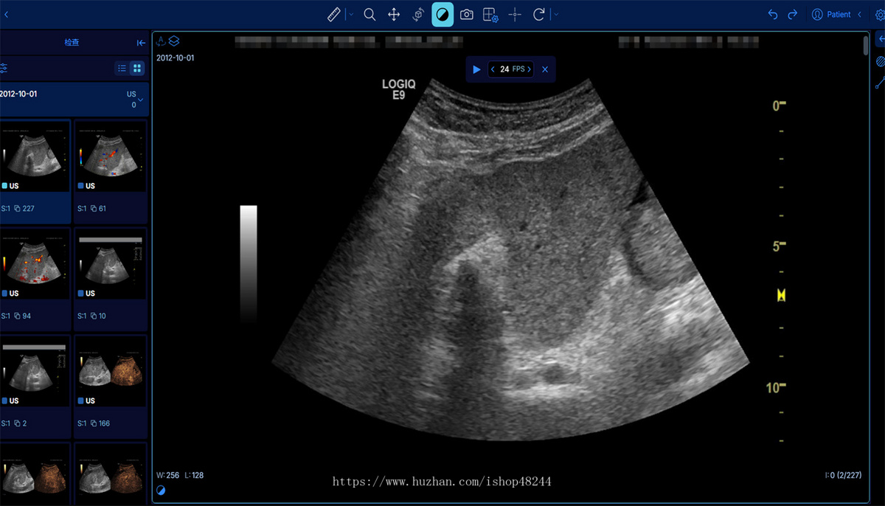The width and height of the screenshot is (885, 506).
Task: Switch series browser to grid view
Action: (x=136, y=69)
